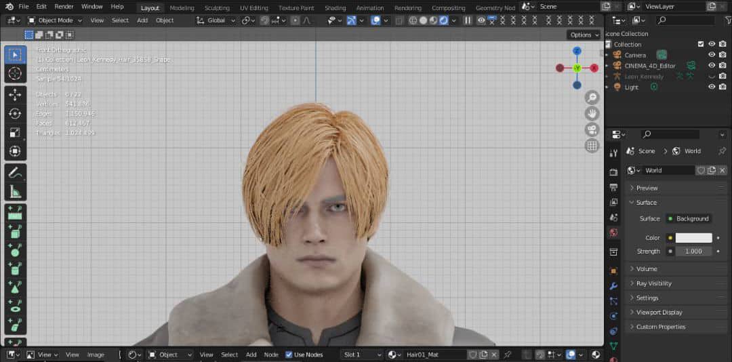Expand the Custom Properties panel
The height and width of the screenshot is (362, 732).
[676, 327]
